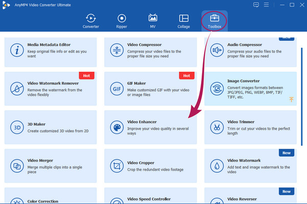
Task: Click the 3D Maker icon
Action: point(17,127)
